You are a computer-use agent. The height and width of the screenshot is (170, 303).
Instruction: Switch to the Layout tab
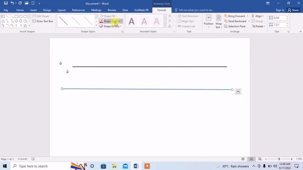[62, 10]
